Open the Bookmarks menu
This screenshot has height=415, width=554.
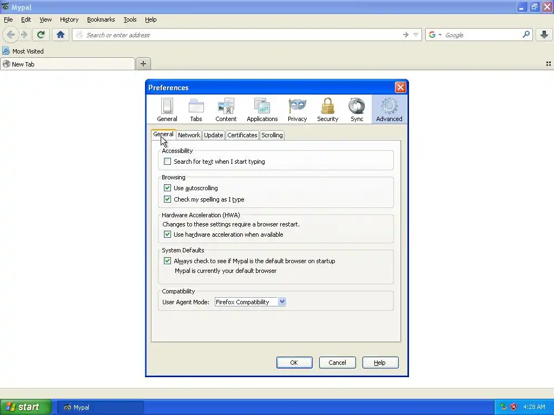click(x=101, y=19)
